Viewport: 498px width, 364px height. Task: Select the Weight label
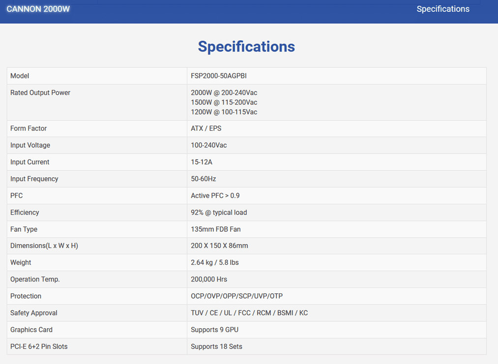[21, 262]
